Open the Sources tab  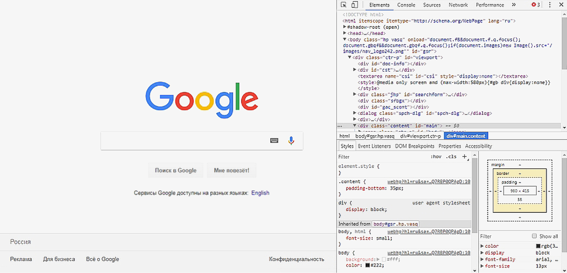click(432, 5)
